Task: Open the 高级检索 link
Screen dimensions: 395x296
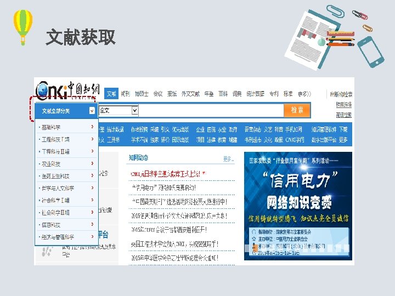Action: [x=344, y=115]
